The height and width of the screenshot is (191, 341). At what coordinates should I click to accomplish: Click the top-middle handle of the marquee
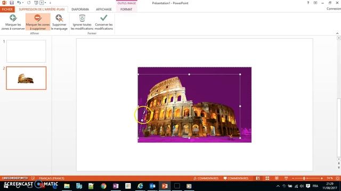(189, 74)
